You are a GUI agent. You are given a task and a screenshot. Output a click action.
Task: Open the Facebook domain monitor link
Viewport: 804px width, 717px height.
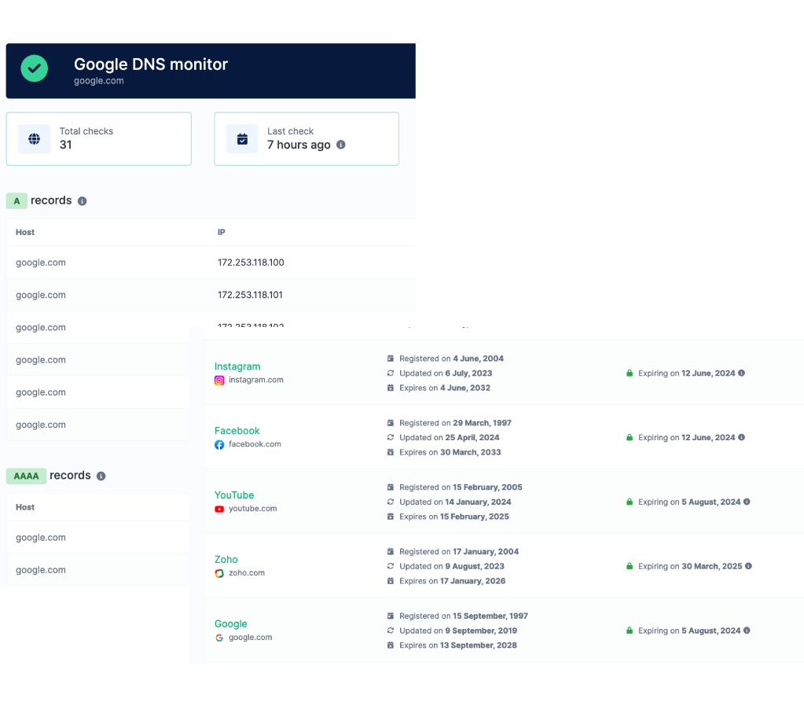237,431
